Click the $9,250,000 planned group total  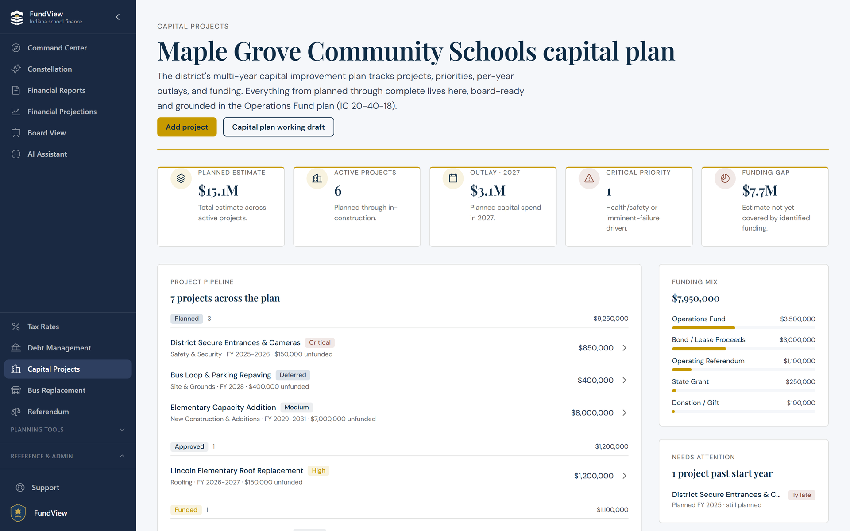coord(611,319)
